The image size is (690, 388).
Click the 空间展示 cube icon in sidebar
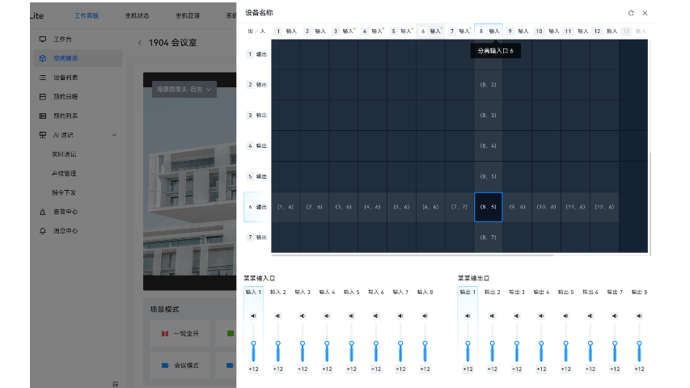click(43, 58)
